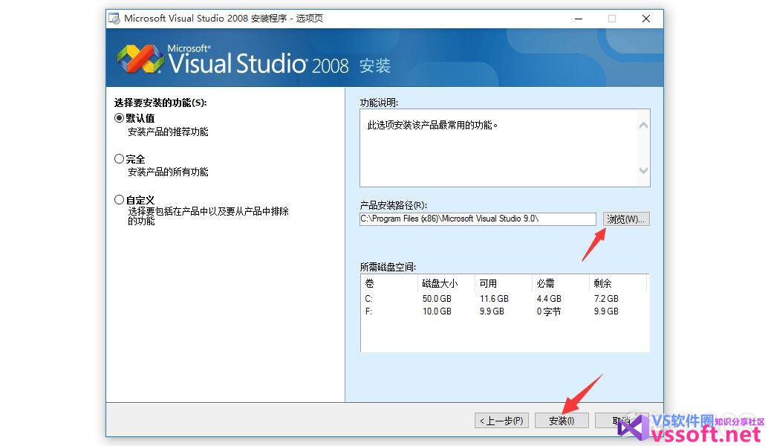
Task: Click the 安装产品的所有功能 description
Action: click(168, 172)
